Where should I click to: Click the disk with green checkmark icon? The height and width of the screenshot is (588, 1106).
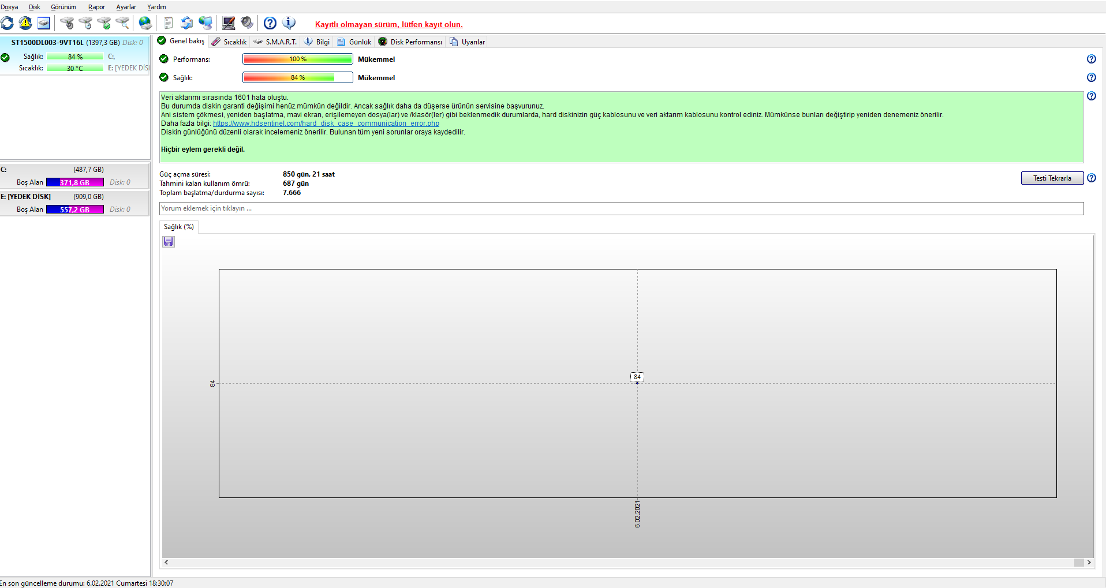click(x=104, y=23)
